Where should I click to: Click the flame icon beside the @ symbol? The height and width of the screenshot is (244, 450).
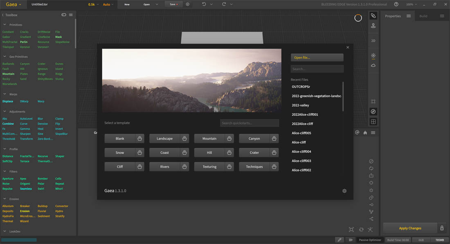click(365, 133)
